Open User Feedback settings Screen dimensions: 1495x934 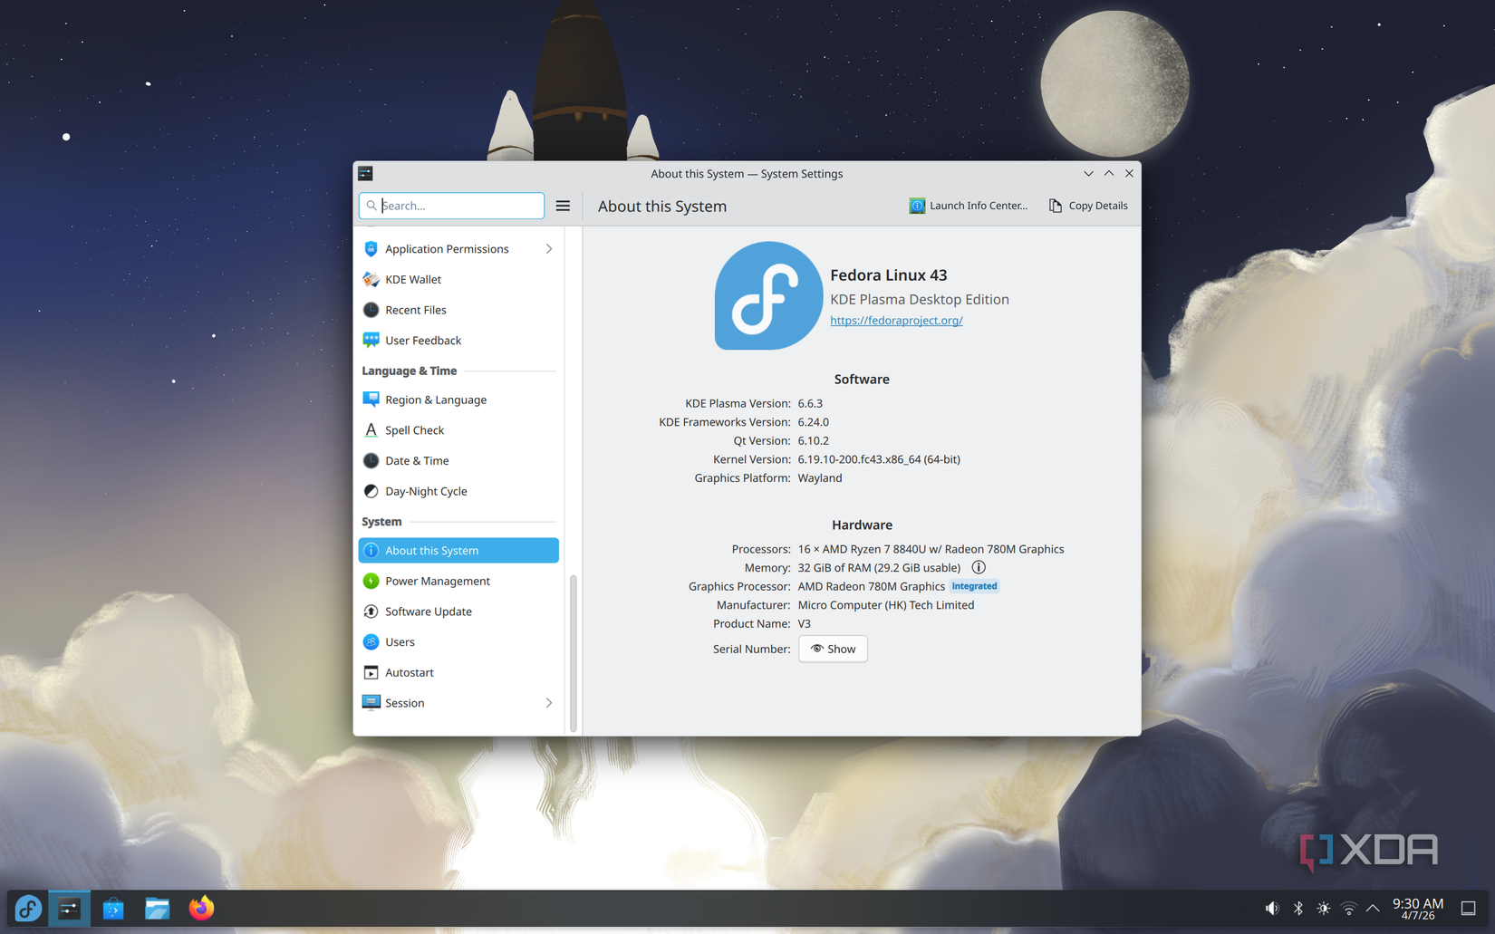[x=421, y=340]
